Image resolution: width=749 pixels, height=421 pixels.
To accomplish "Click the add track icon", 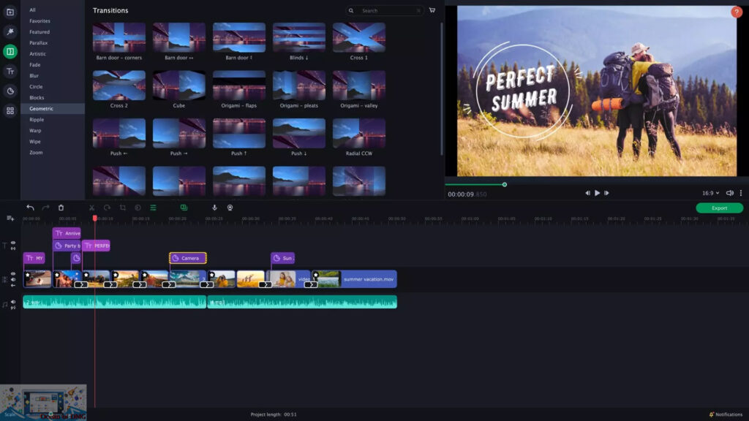I will click(10, 218).
